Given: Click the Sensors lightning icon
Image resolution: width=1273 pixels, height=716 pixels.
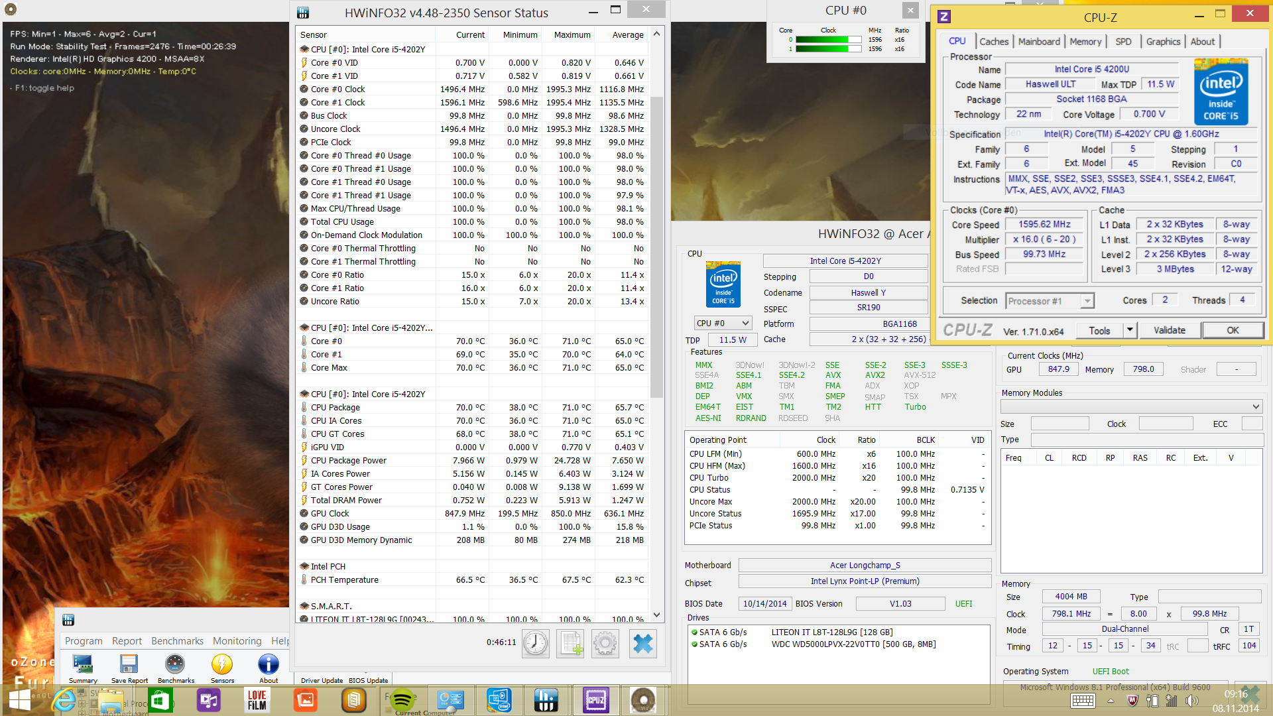Looking at the screenshot, I should tap(222, 664).
